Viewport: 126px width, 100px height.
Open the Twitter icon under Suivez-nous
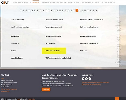tap(83, 78)
